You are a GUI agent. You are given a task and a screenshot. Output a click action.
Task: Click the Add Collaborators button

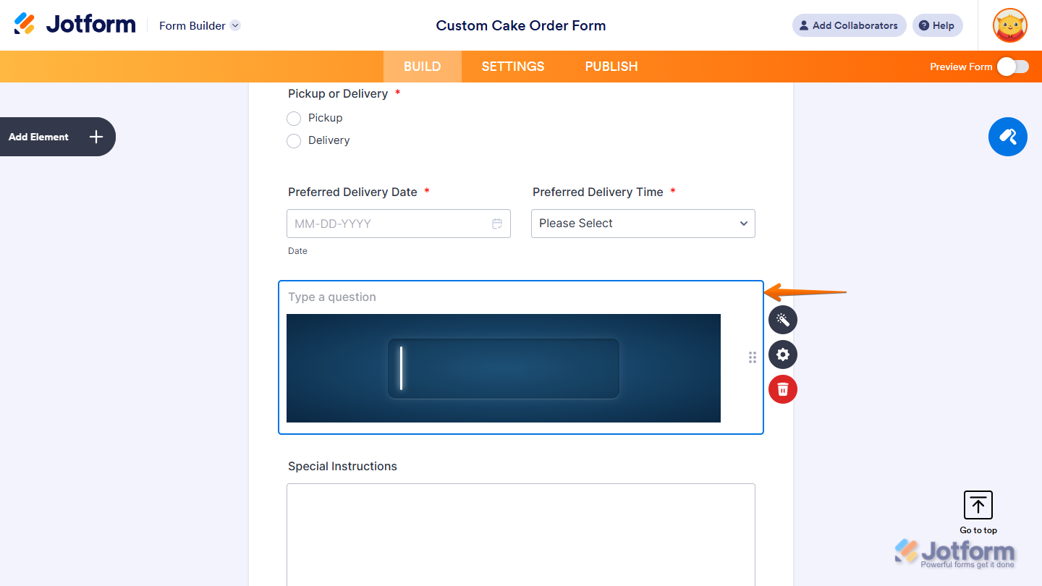click(849, 25)
